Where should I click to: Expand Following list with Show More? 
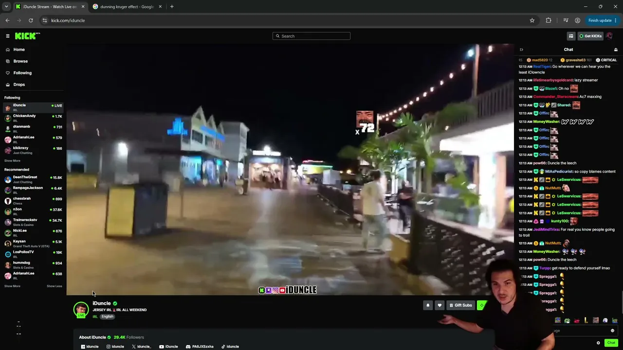tap(12, 161)
